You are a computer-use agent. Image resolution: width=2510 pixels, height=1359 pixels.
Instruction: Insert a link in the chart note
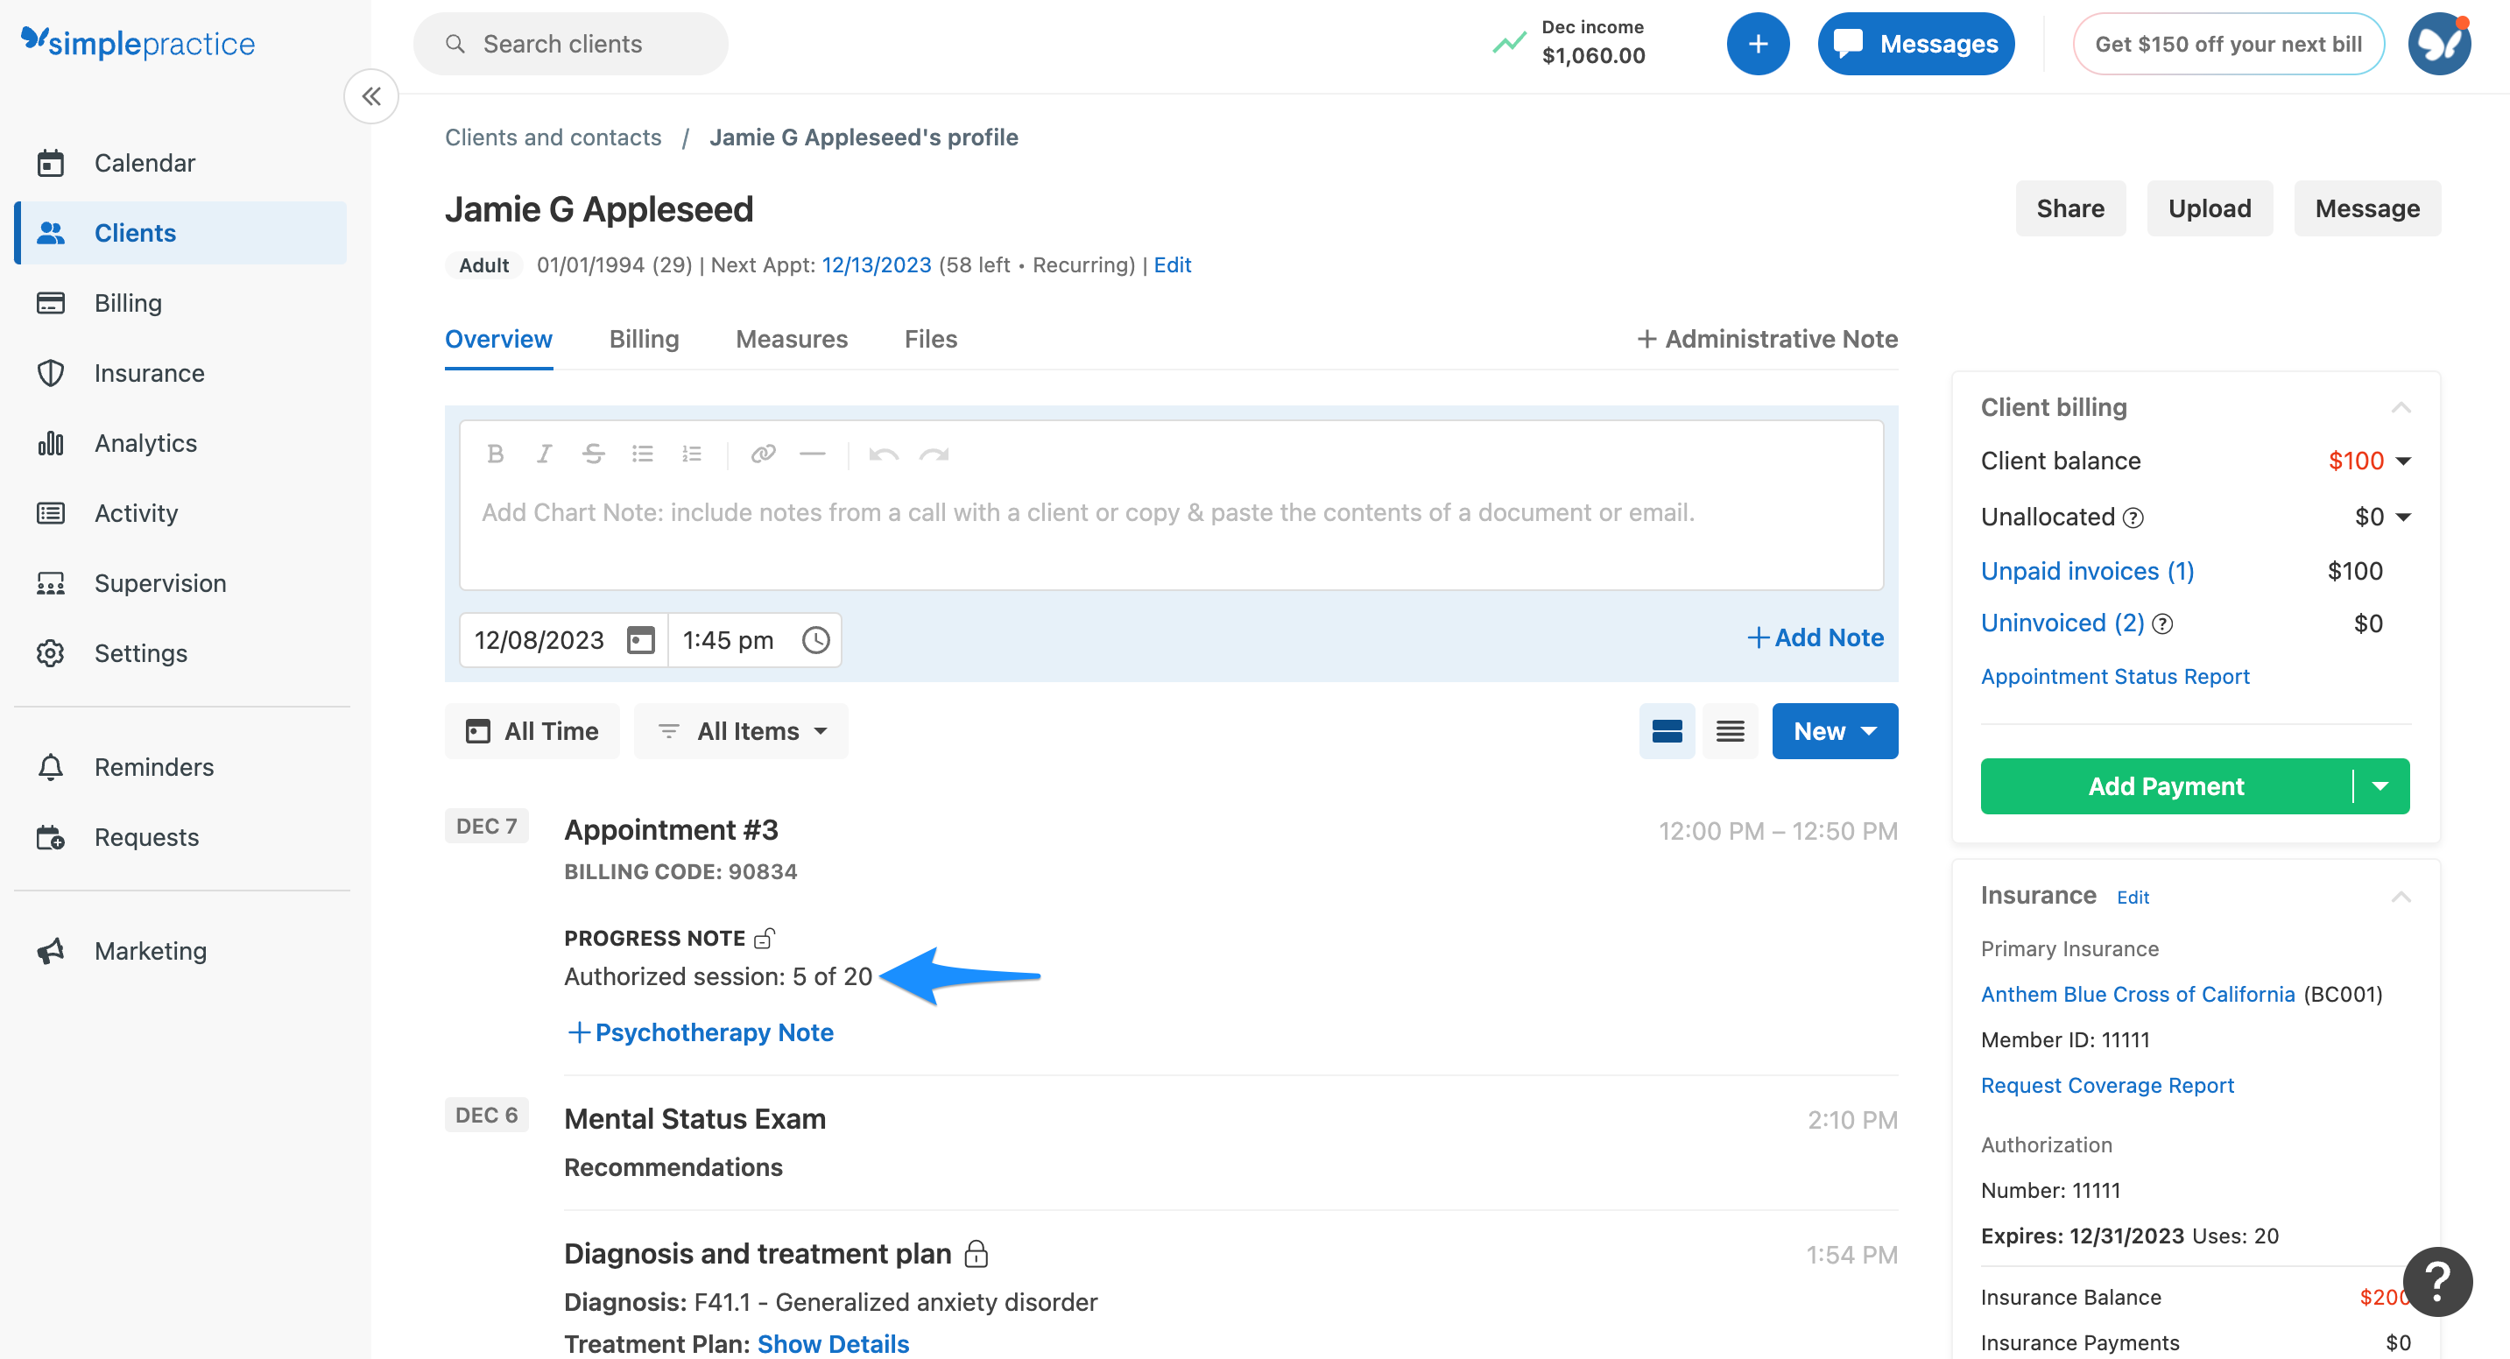pos(763,453)
